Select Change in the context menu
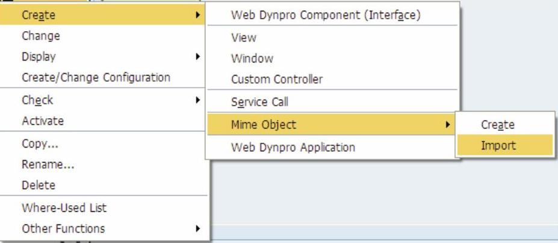Viewport: 558px width, 243px height. point(102,36)
